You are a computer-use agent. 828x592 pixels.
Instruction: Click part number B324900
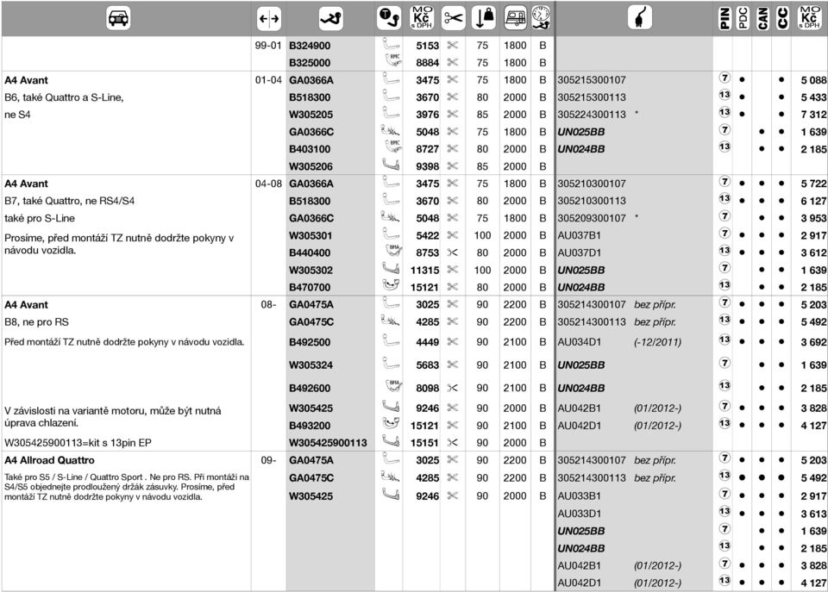[x=310, y=46]
